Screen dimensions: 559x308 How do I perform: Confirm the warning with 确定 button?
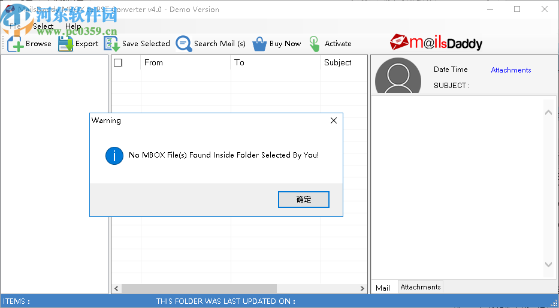tap(304, 200)
